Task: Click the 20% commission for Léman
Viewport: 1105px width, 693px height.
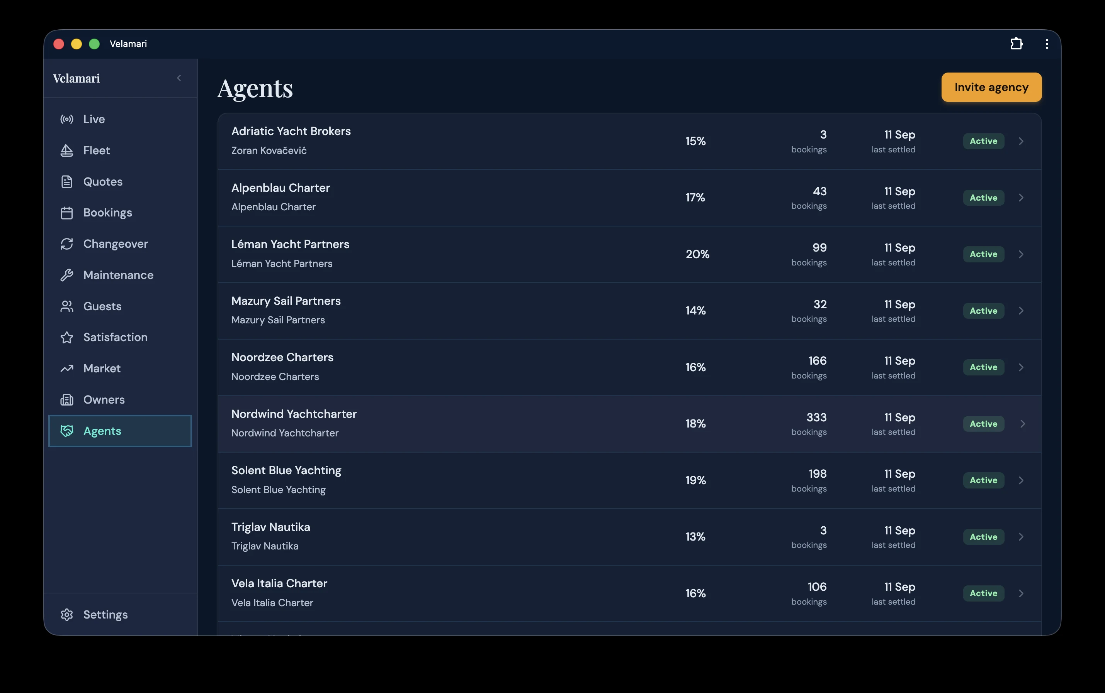Action: click(x=697, y=254)
